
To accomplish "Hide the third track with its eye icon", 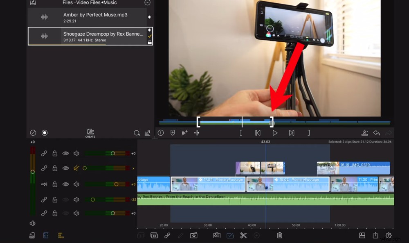I will click(65, 184).
